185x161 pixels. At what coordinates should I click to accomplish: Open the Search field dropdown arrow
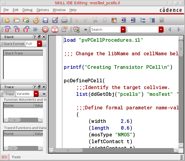[123, 29]
